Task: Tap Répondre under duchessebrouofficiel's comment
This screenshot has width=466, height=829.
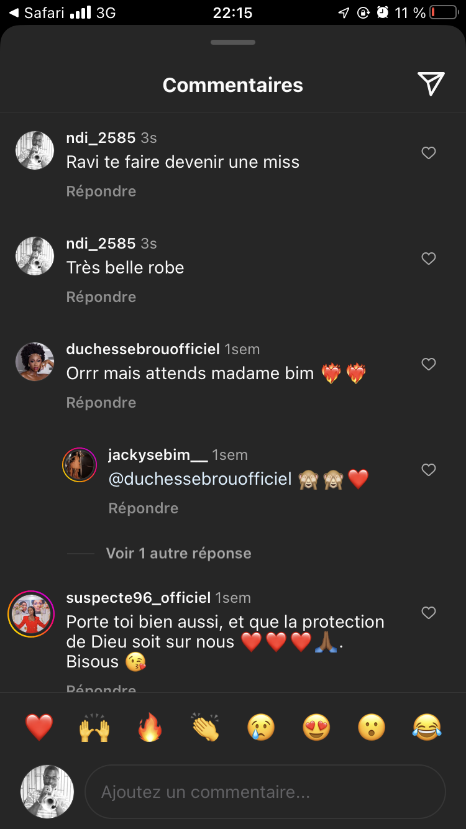Action: [x=101, y=403]
